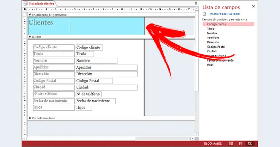This screenshot has width=280, height=147.
Task: Select the Fecha de nacimiento text box
Action: pos(96,101)
